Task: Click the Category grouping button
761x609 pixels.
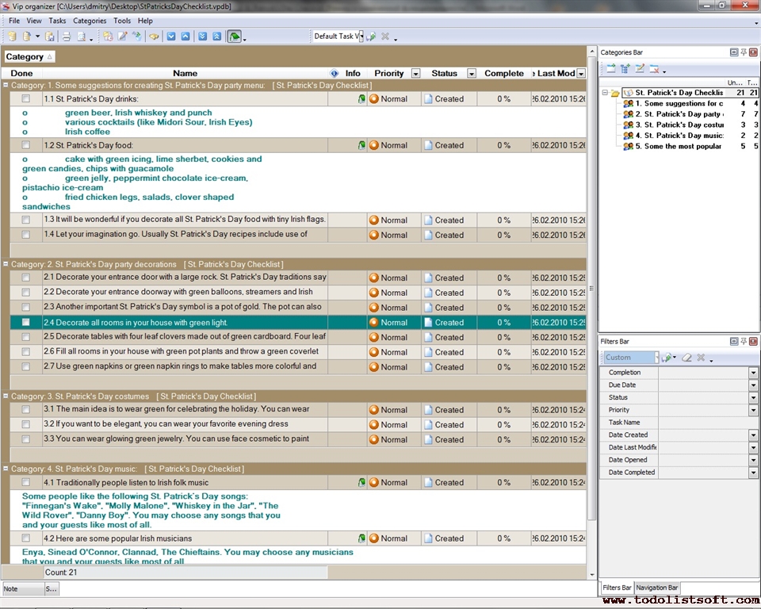Action: 29,57
